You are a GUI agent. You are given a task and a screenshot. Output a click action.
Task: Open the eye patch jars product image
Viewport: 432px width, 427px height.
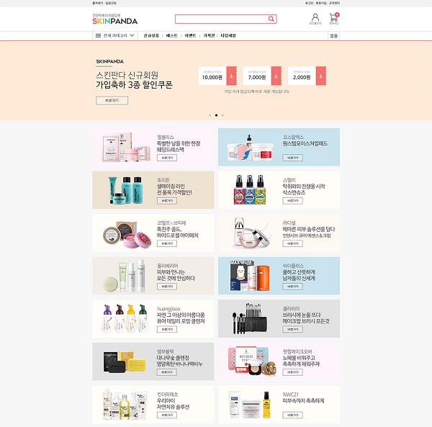point(127,235)
